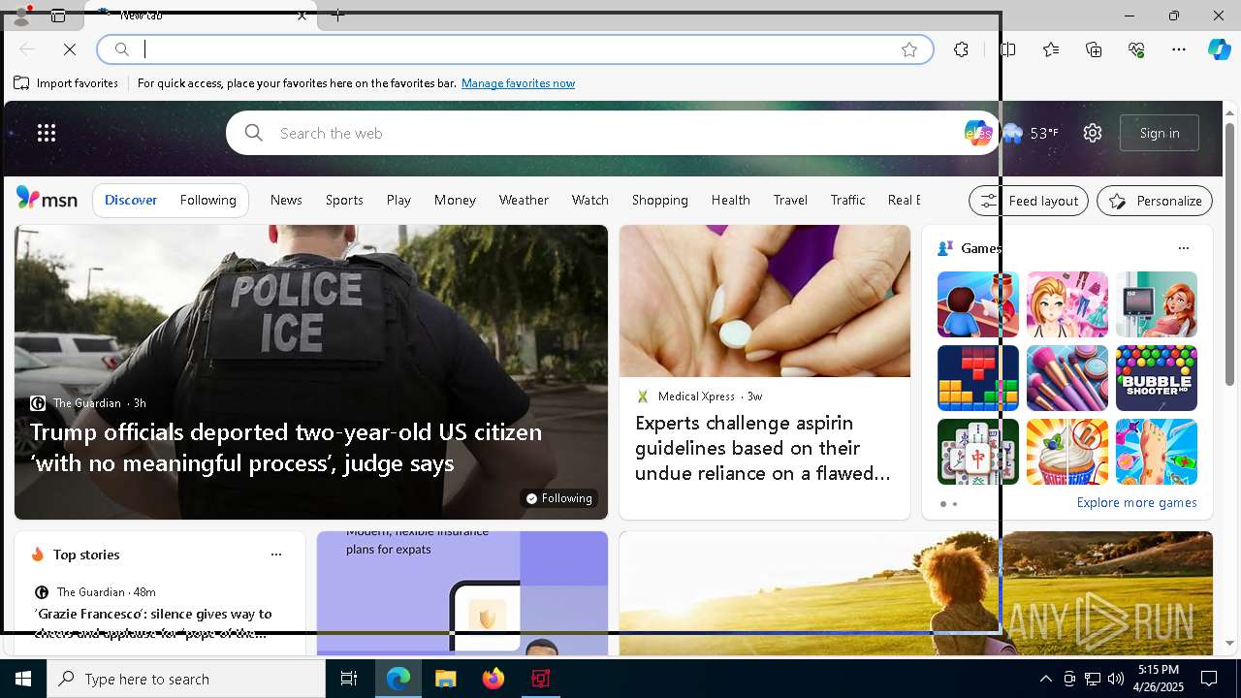
Task: Launch the falling blocks puzzle game
Action: coord(977,378)
